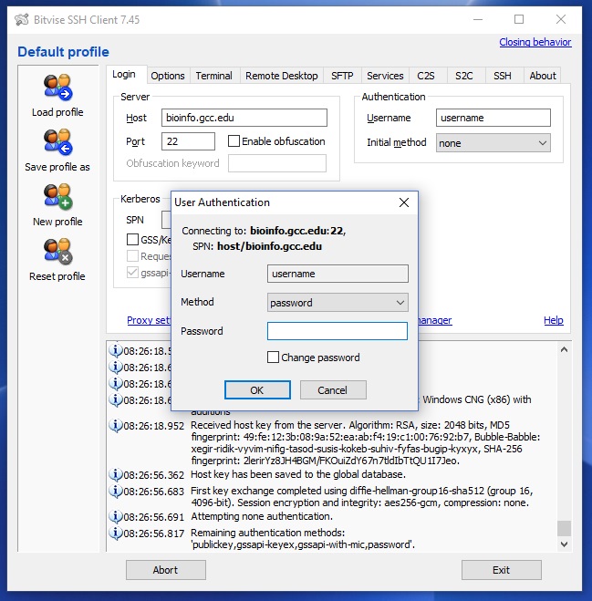Click the log panel vertical scrollbar

pyautogui.click(x=565, y=447)
